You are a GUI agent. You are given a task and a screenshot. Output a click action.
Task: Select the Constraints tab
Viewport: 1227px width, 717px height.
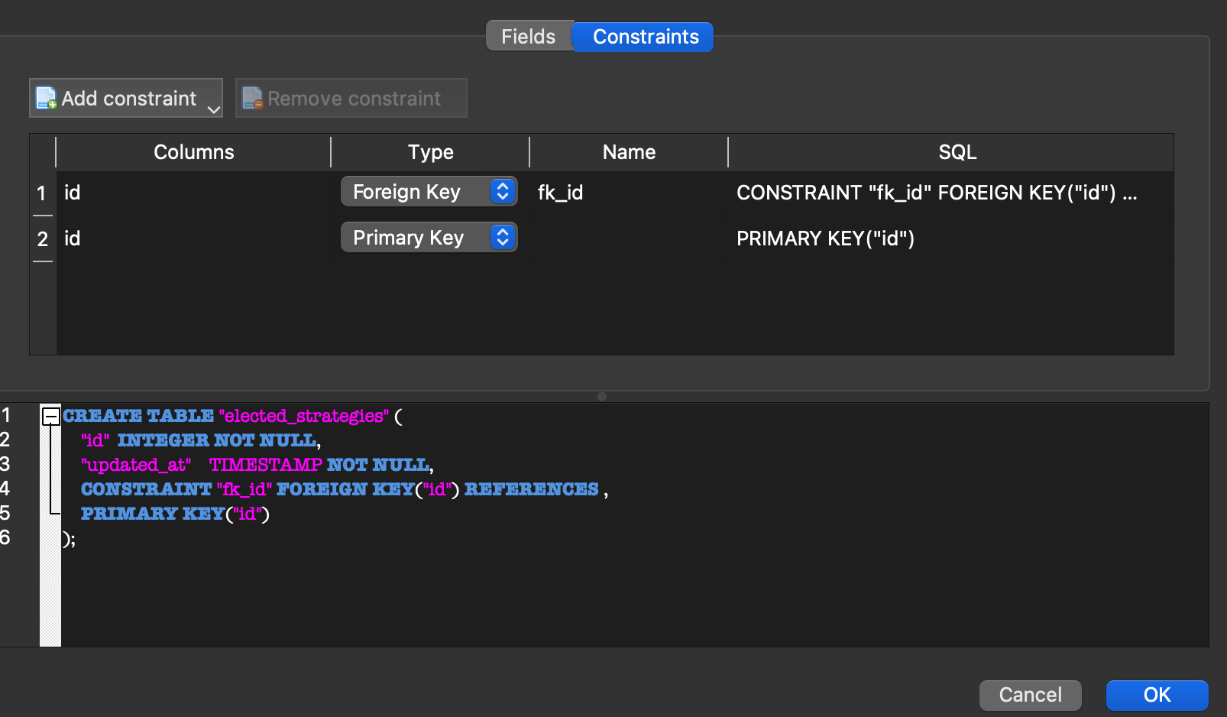pyautogui.click(x=646, y=36)
